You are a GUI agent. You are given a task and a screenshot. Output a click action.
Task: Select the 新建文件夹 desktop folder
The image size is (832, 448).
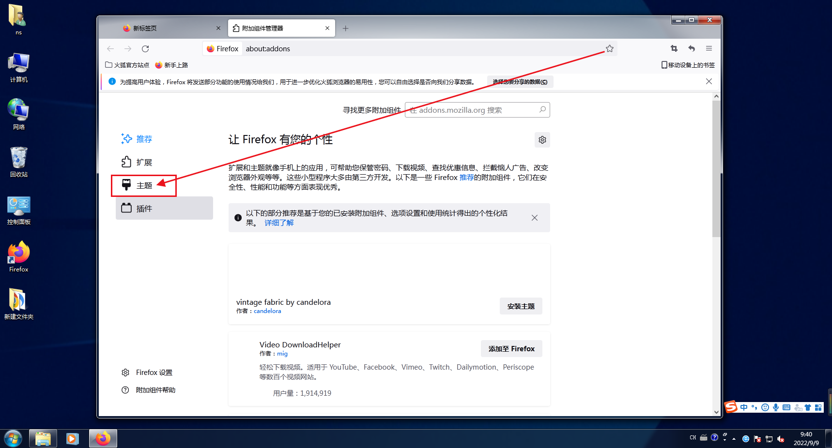pos(19,304)
